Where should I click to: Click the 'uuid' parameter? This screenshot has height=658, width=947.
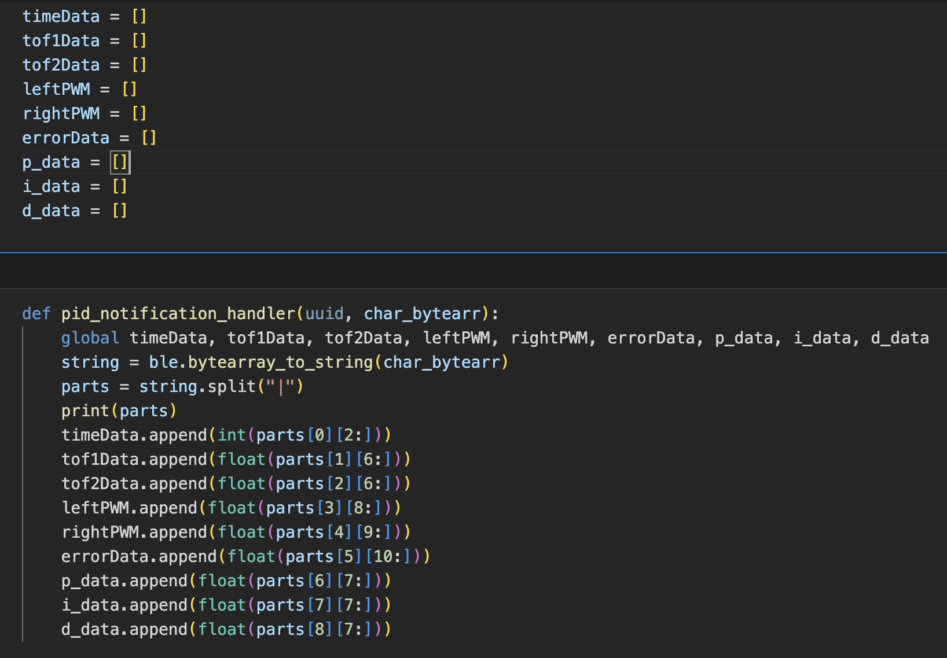(x=325, y=313)
